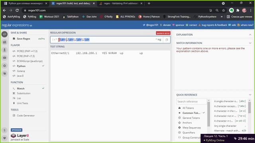Open the whats new? link
The width and height of the screenshot is (255, 143).
[245, 25]
